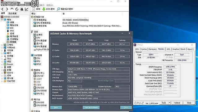This screenshot has height=112, width=198.
Task: Click Save in the benchmark window
Action: (56, 107)
